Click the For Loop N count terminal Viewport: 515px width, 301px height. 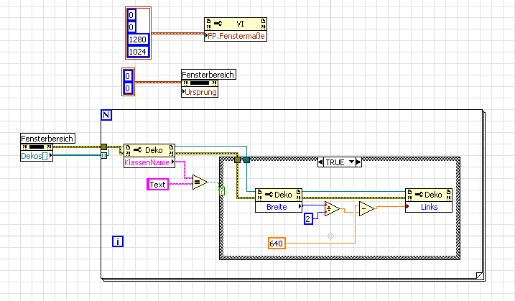pyautogui.click(x=106, y=115)
